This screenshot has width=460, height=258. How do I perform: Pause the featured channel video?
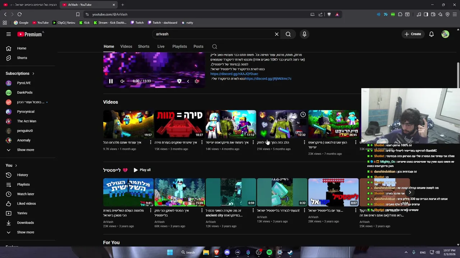tap(111, 81)
